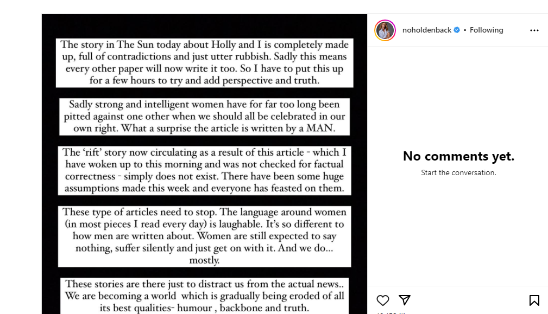Save the post with the bookmark icon
This screenshot has height=314, width=548.
534,300
